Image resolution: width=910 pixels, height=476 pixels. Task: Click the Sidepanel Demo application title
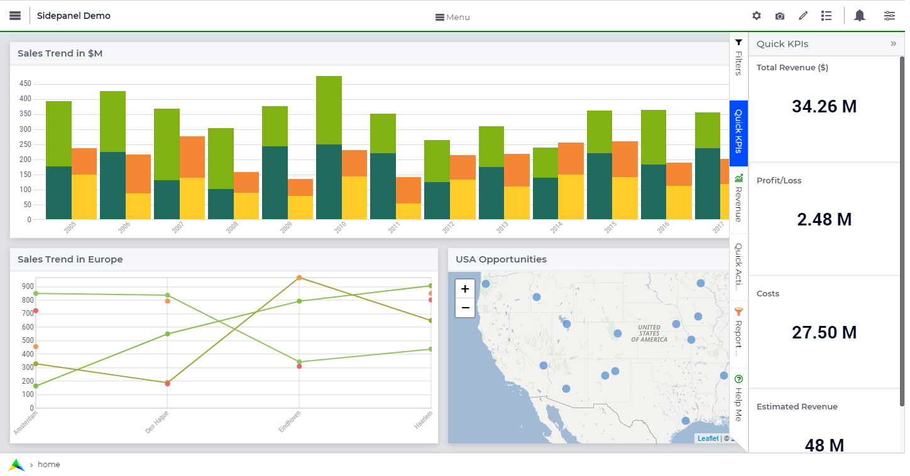click(74, 16)
